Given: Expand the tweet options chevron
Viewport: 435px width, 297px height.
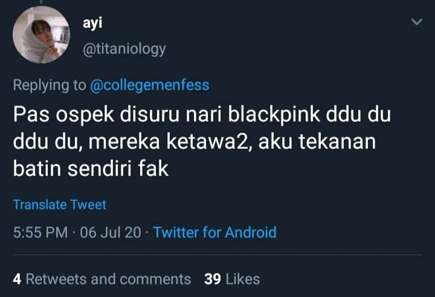Looking at the screenshot, I should pos(417,22).
